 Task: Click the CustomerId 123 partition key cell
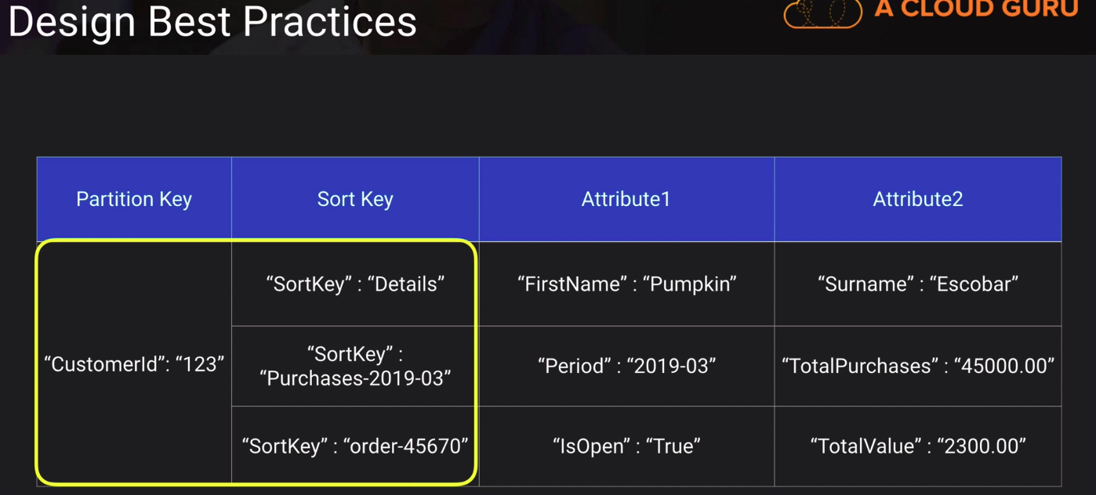click(x=134, y=364)
